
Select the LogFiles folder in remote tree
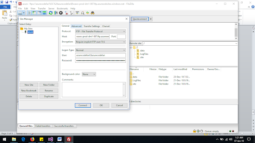click(144, 54)
